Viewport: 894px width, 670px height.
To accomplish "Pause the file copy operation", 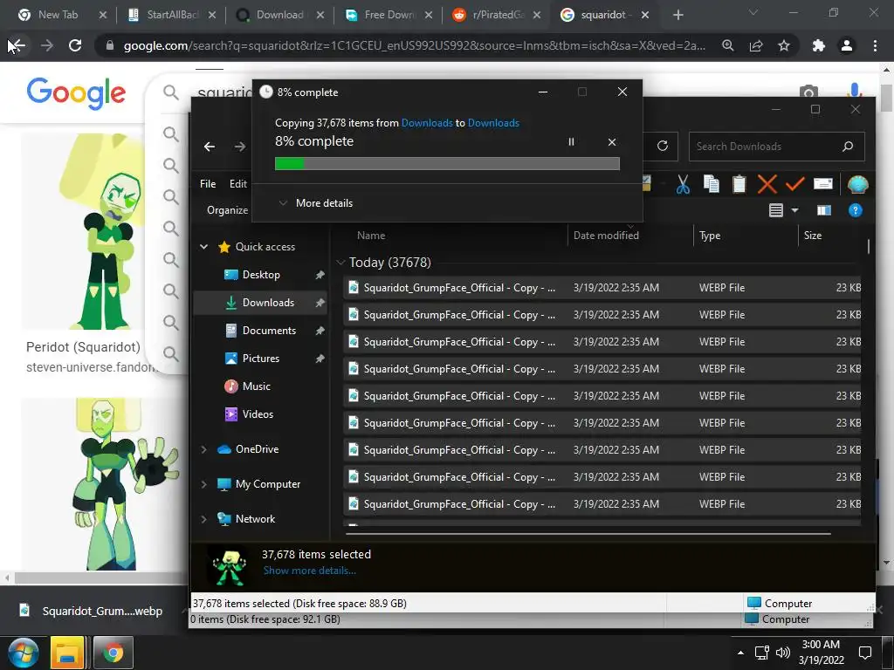I will pyautogui.click(x=571, y=142).
